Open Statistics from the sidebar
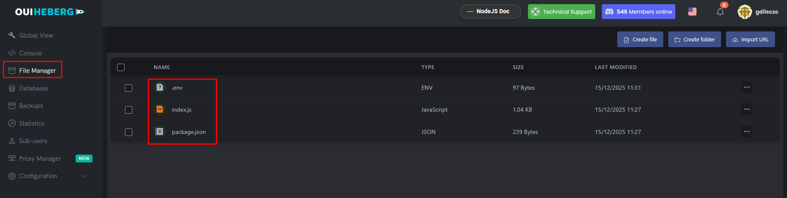The width and height of the screenshot is (787, 198). coord(32,123)
